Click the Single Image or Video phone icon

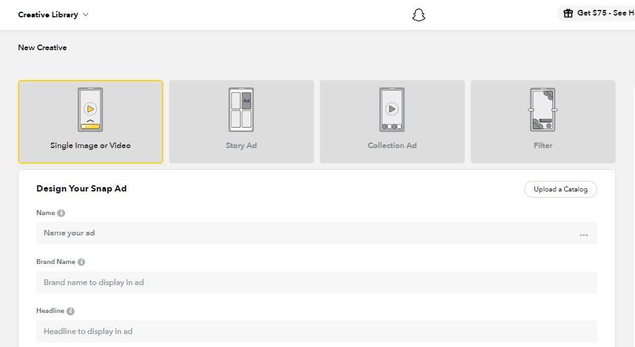tap(91, 110)
